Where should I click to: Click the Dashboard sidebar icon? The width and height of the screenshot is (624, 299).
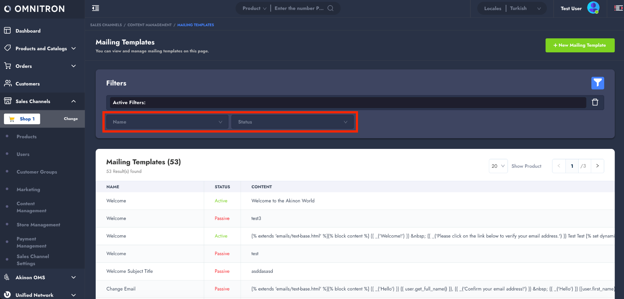point(7,30)
